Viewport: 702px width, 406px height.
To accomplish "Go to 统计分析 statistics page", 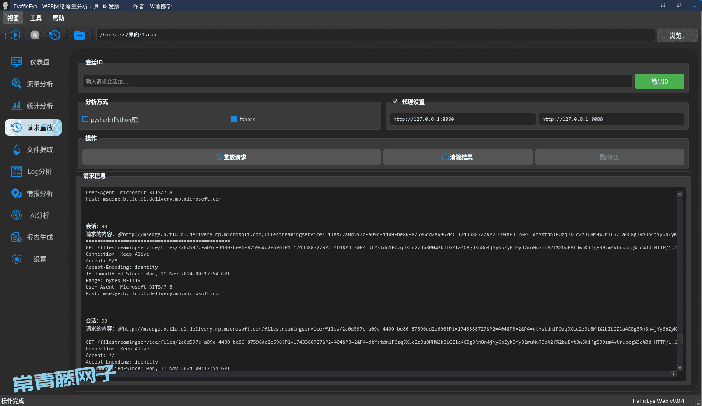I will coord(33,106).
